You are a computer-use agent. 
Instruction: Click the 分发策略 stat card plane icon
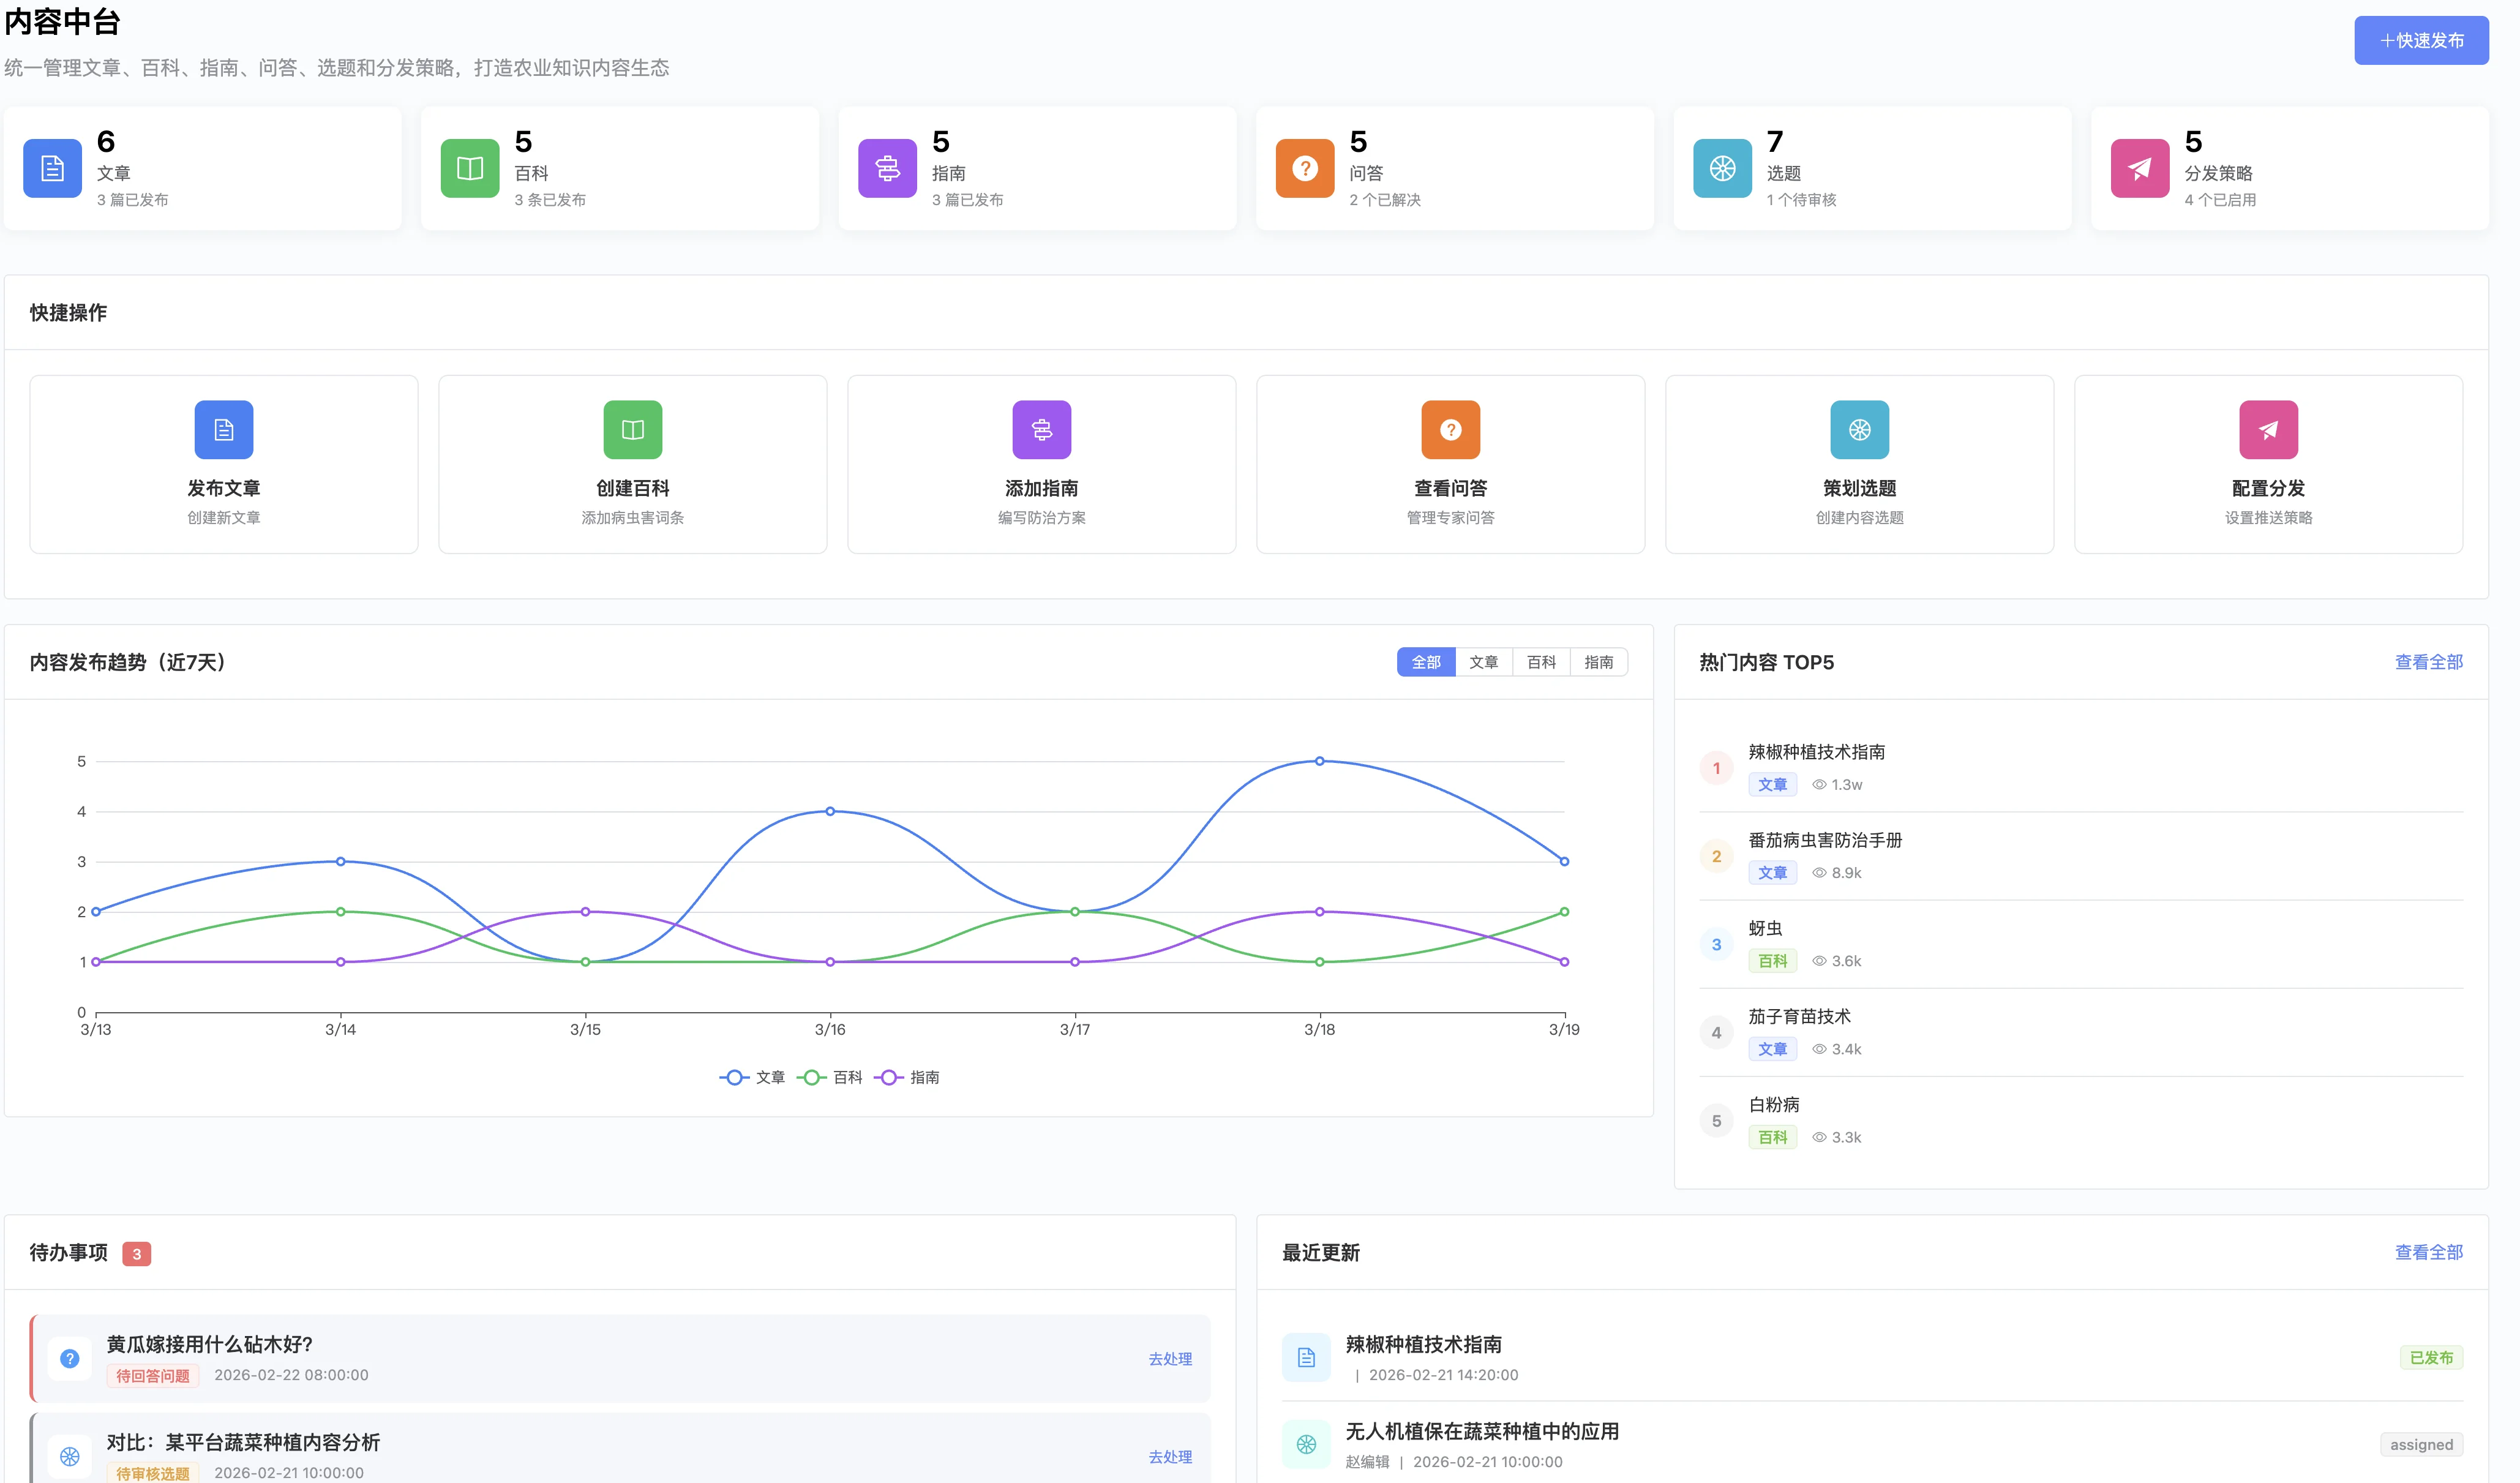tap(2139, 168)
